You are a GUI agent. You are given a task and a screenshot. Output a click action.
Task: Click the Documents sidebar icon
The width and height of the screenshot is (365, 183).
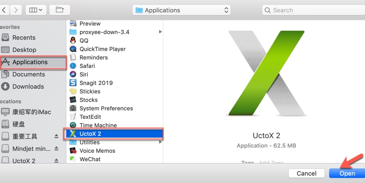[5, 74]
